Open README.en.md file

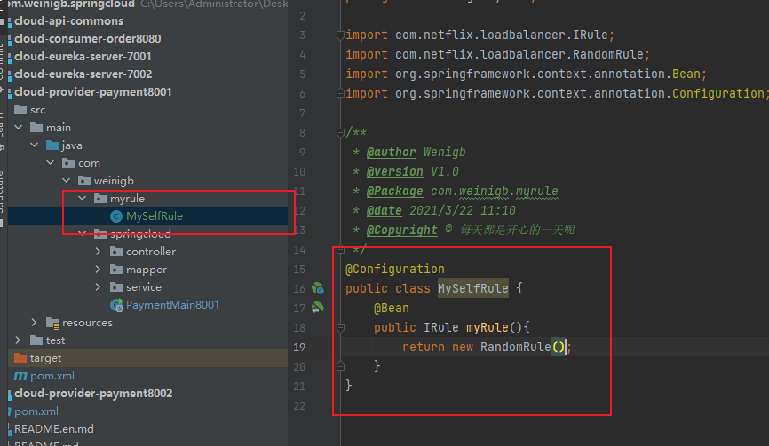pyautogui.click(x=54, y=429)
